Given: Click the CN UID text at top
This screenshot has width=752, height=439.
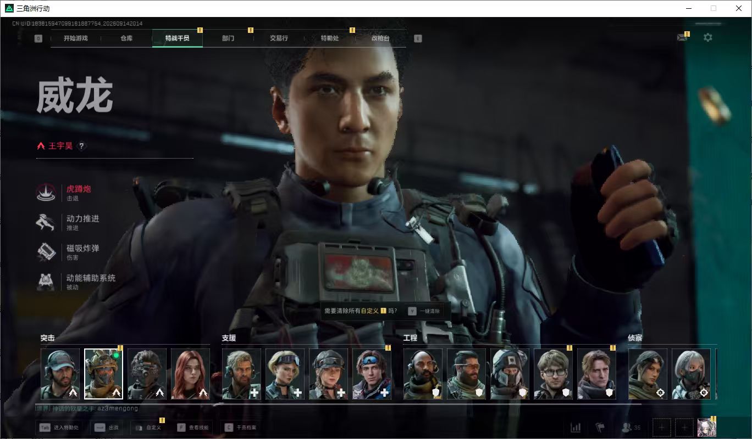Looking at the screenshot, I should tap(78, 24).
